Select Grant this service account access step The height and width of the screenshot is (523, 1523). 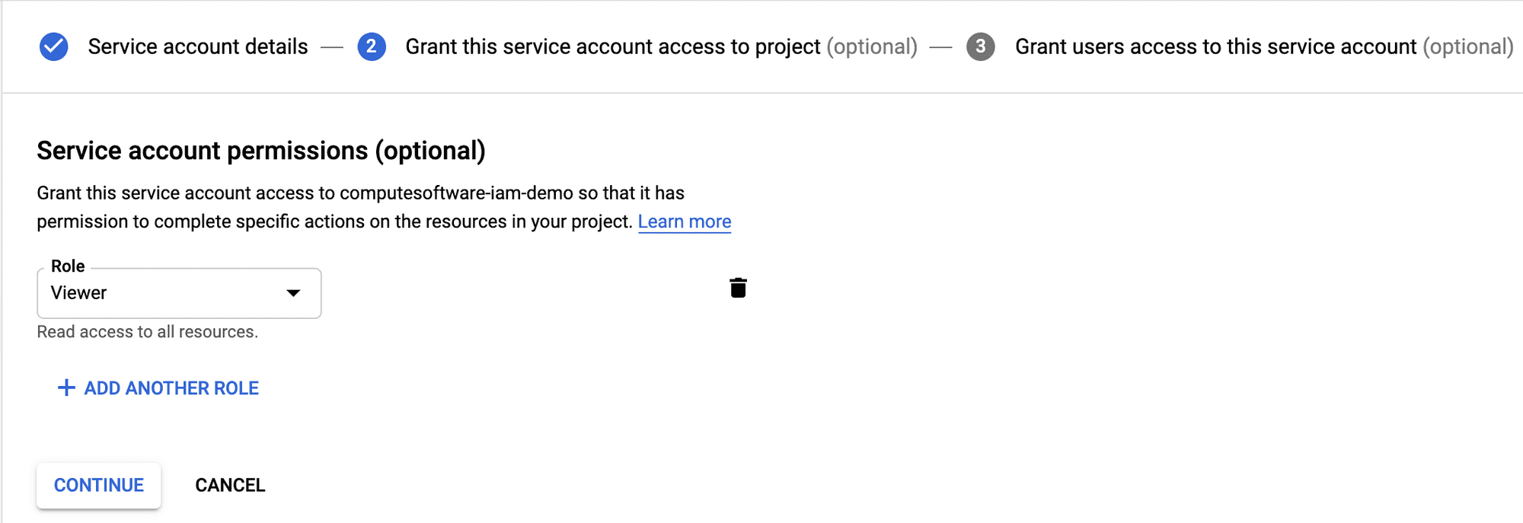click(x=612, y=46)
